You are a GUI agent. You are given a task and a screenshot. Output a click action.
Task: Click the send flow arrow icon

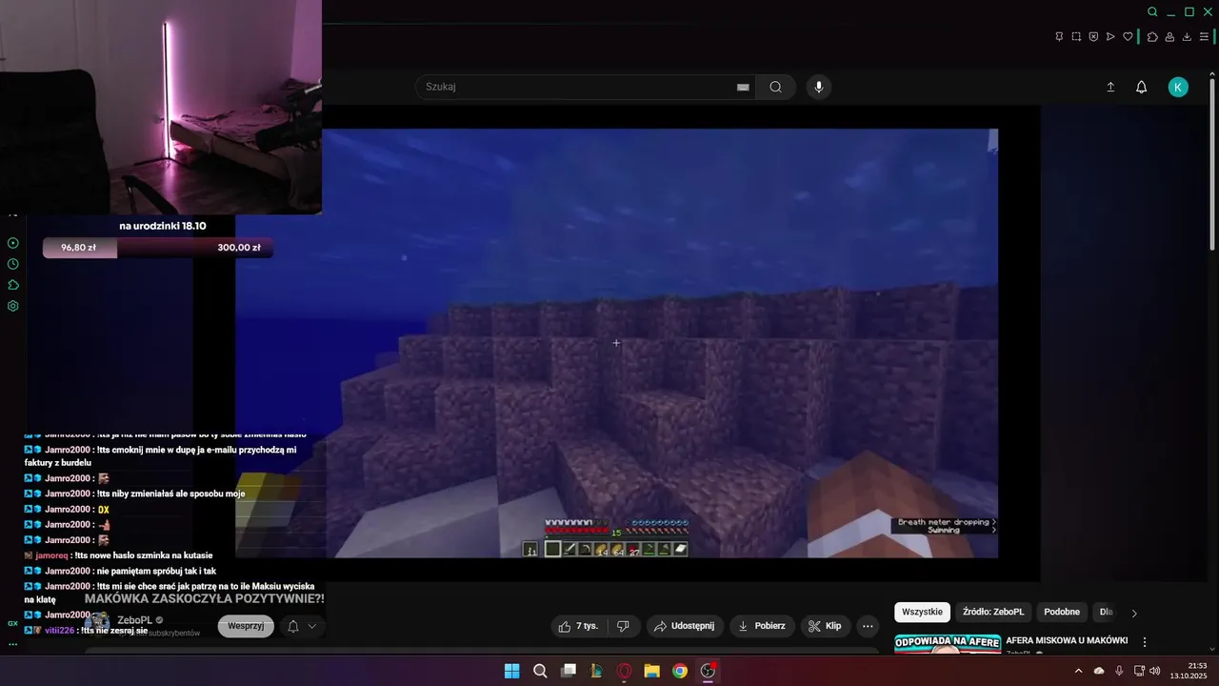[1110, 37]
